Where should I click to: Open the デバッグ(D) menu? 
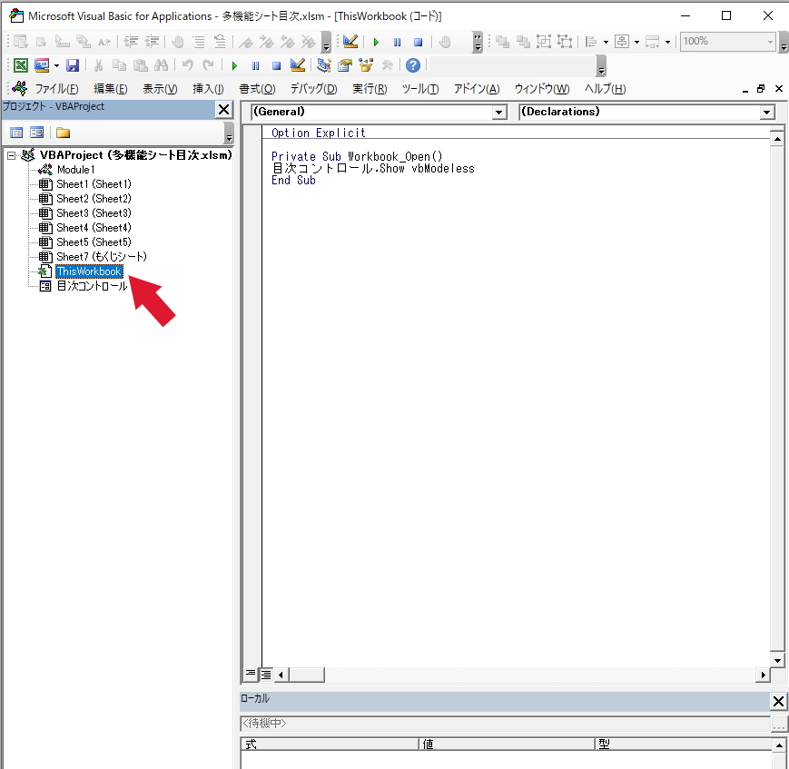click(313, 89)
